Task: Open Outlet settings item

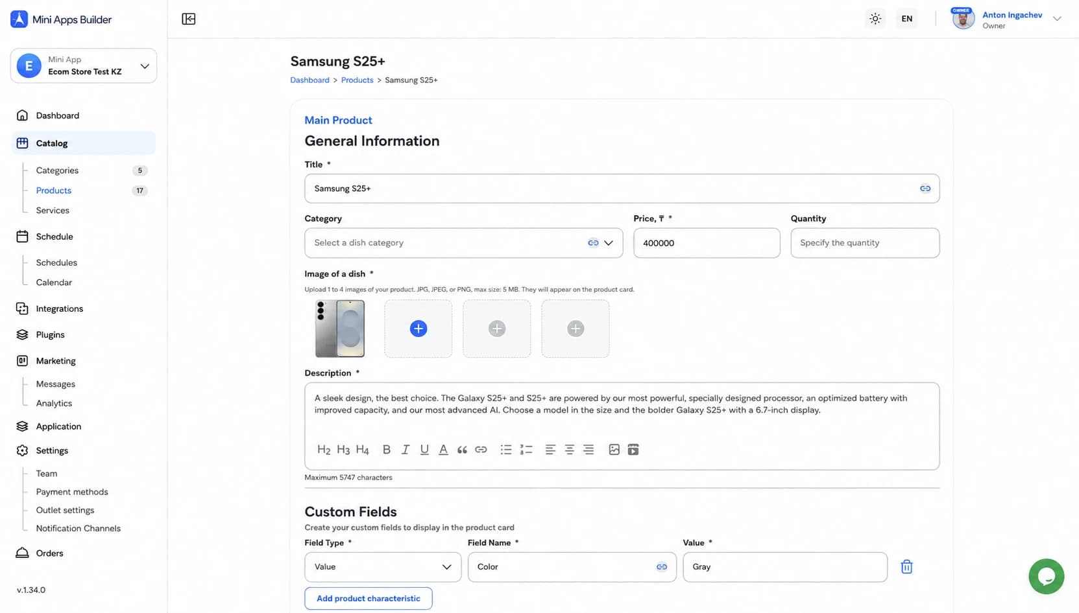Action: 65,510
